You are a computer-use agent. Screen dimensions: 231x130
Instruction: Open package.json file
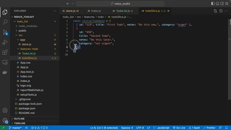coord(27,108)
